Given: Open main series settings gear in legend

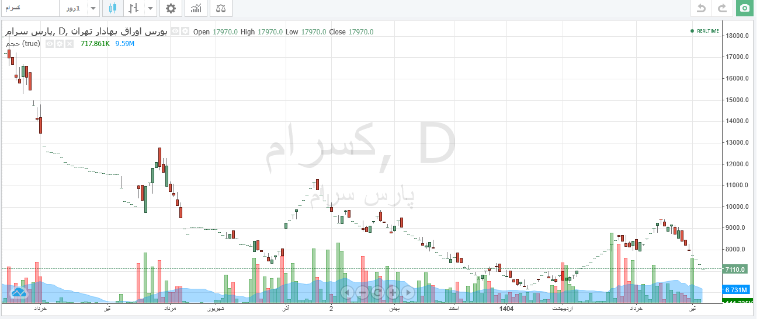Looking at the screenshot, I should (185, 32).
